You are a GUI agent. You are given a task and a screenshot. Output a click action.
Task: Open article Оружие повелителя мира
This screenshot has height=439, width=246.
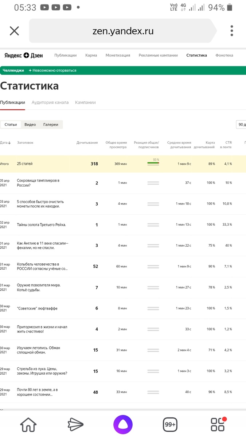[39, 287]
